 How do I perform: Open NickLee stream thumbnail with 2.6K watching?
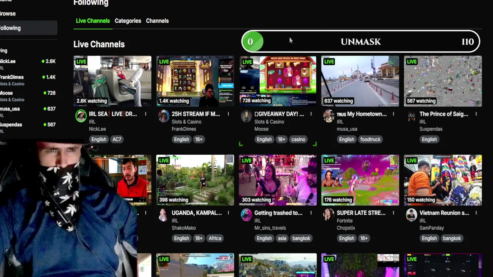click(112, 81)
